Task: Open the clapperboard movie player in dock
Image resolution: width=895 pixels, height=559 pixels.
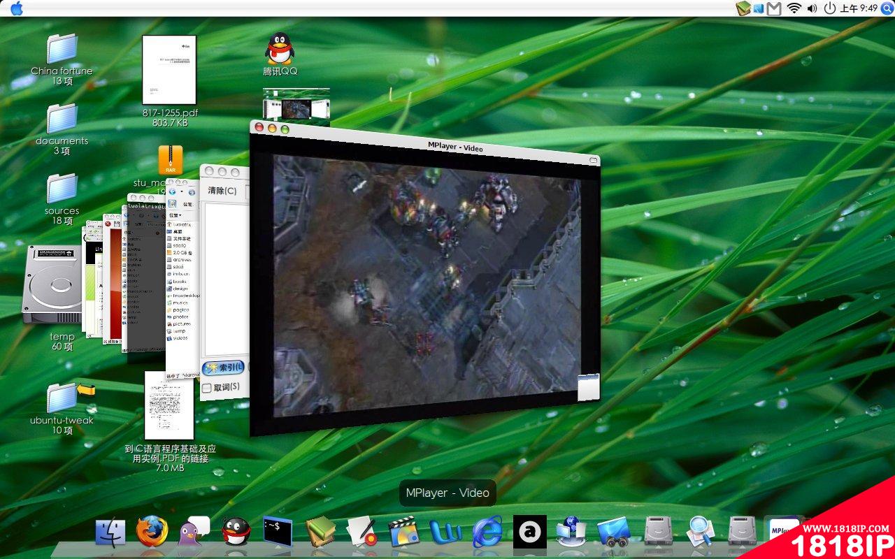Action: pos(404,532)
